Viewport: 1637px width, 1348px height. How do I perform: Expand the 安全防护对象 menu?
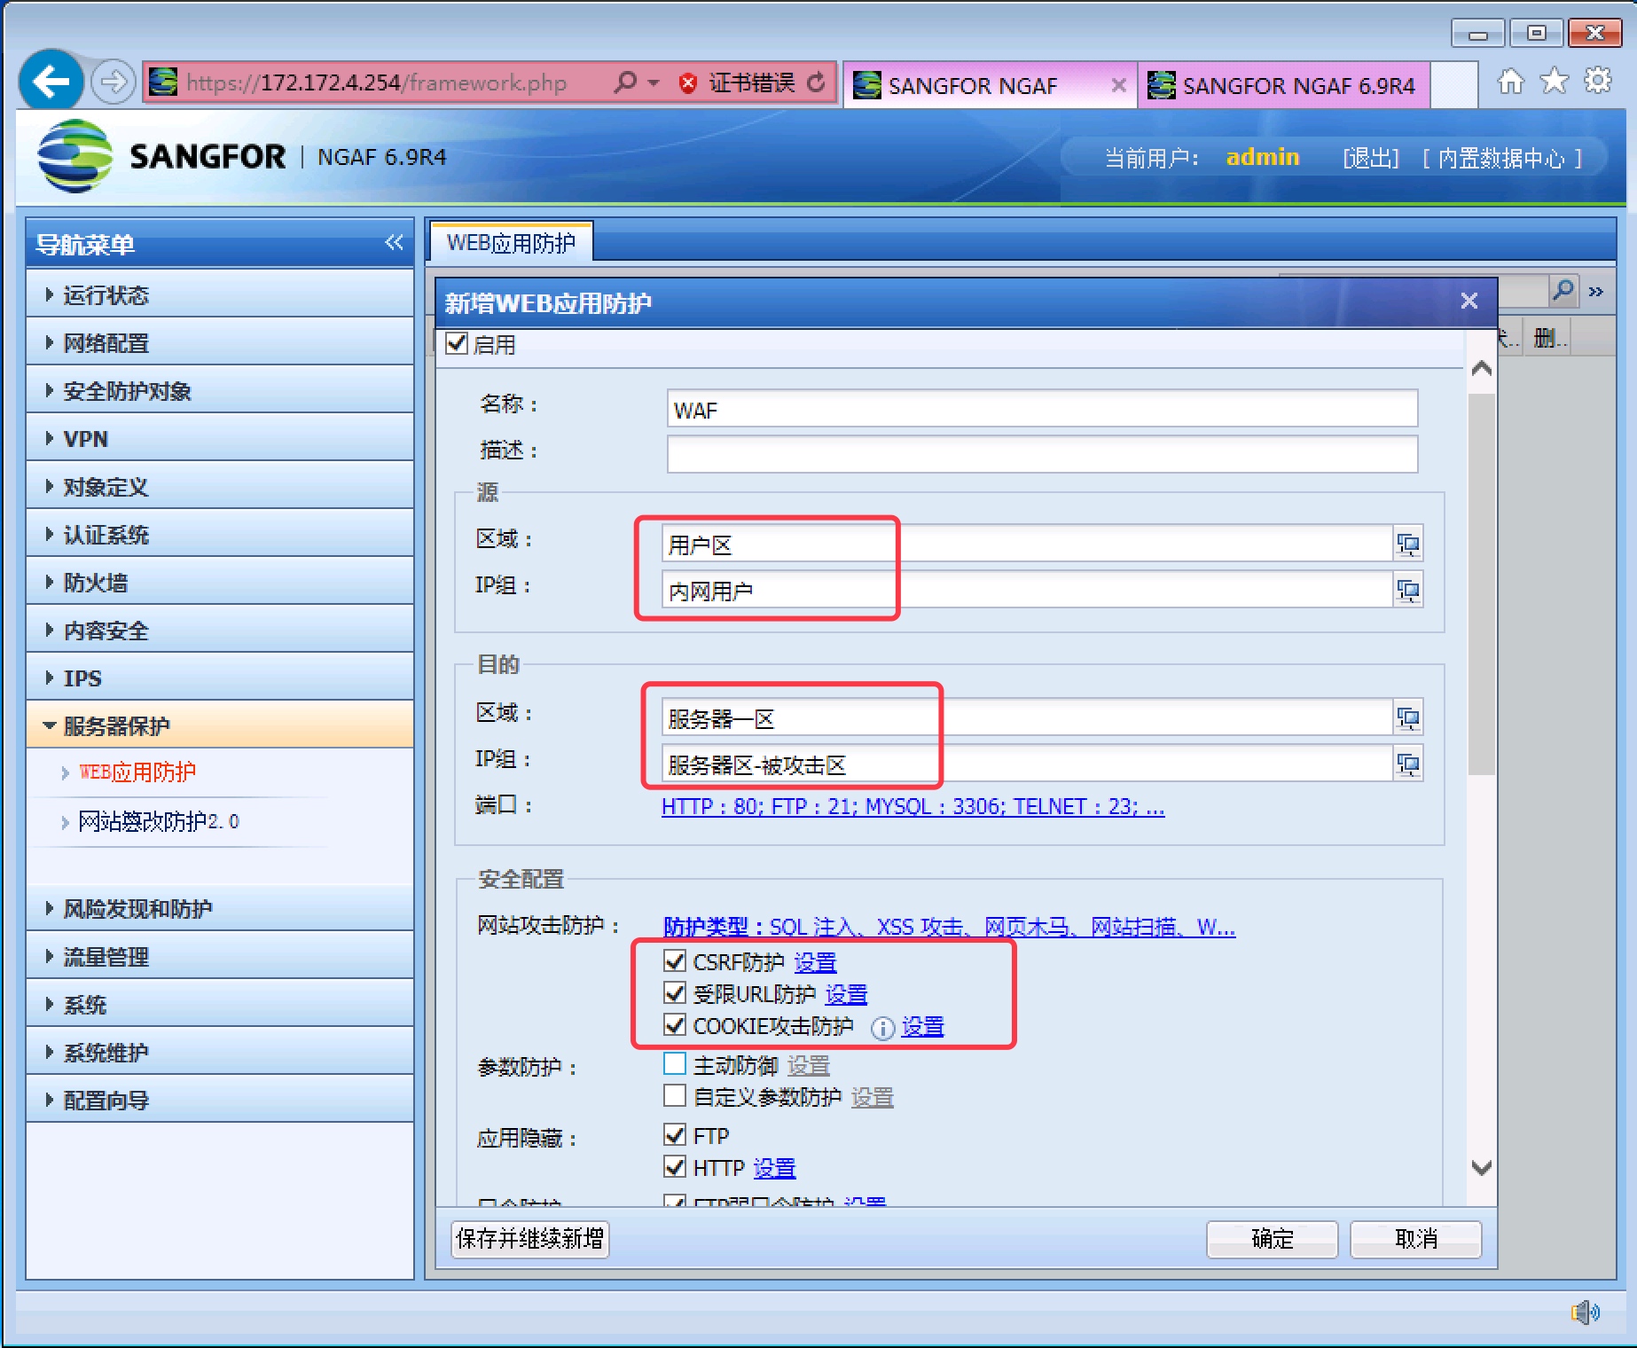coord(220,390)
